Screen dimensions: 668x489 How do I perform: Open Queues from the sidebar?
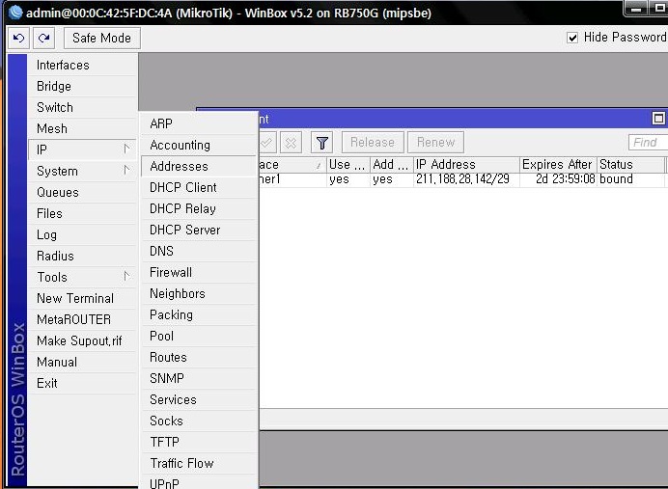(x=82, y=192)
